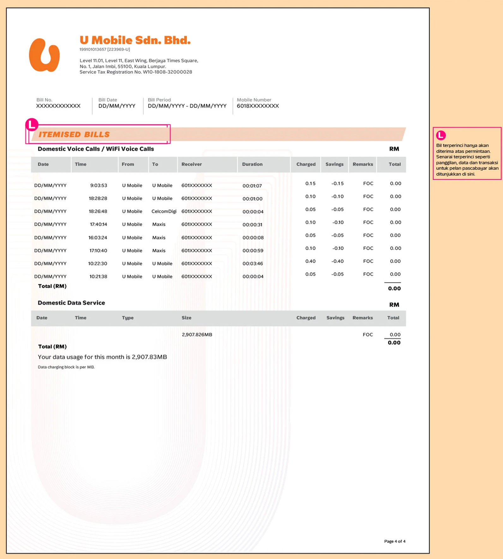Click the Duration column header
Screen dimensions: 503x559
[252, 164]
